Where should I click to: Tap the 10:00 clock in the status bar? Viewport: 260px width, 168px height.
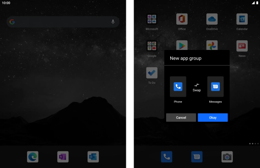pyautogui.click(x=6, y=3)
